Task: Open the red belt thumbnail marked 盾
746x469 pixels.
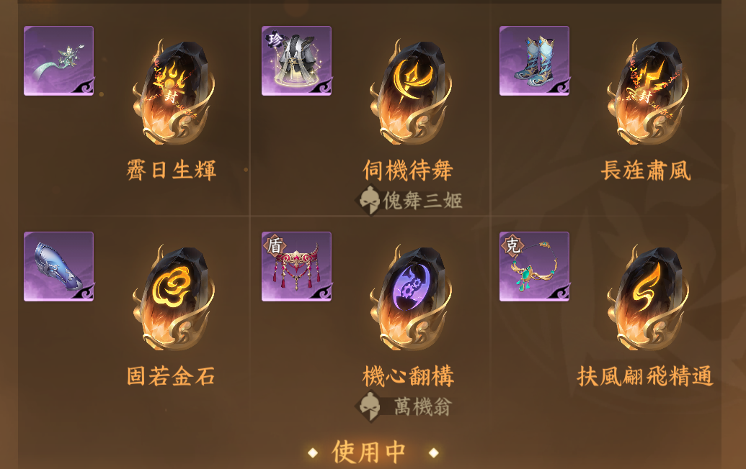Action: pos(296,266)
